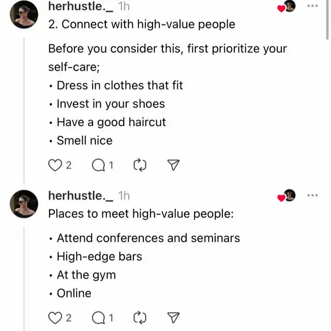331x331 pixels.
Task: Share the first post via the send icon
Action: click(173, 165)
